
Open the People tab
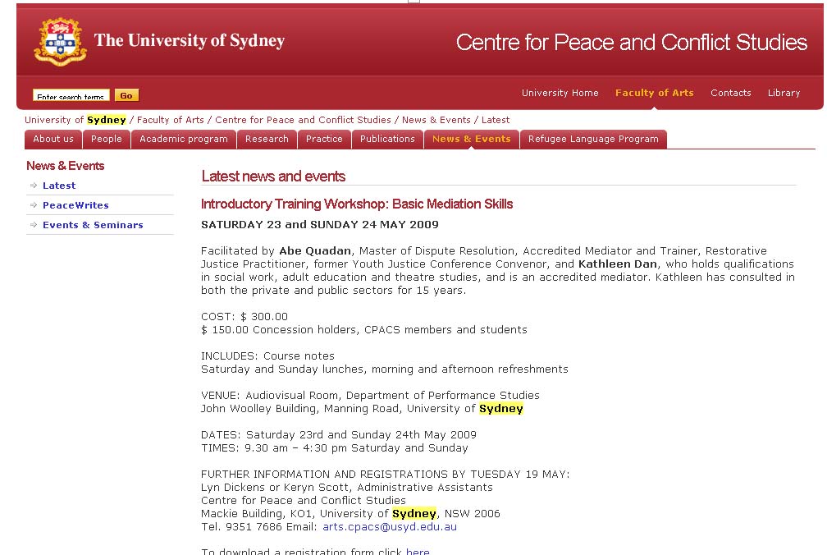click(107, 140)
